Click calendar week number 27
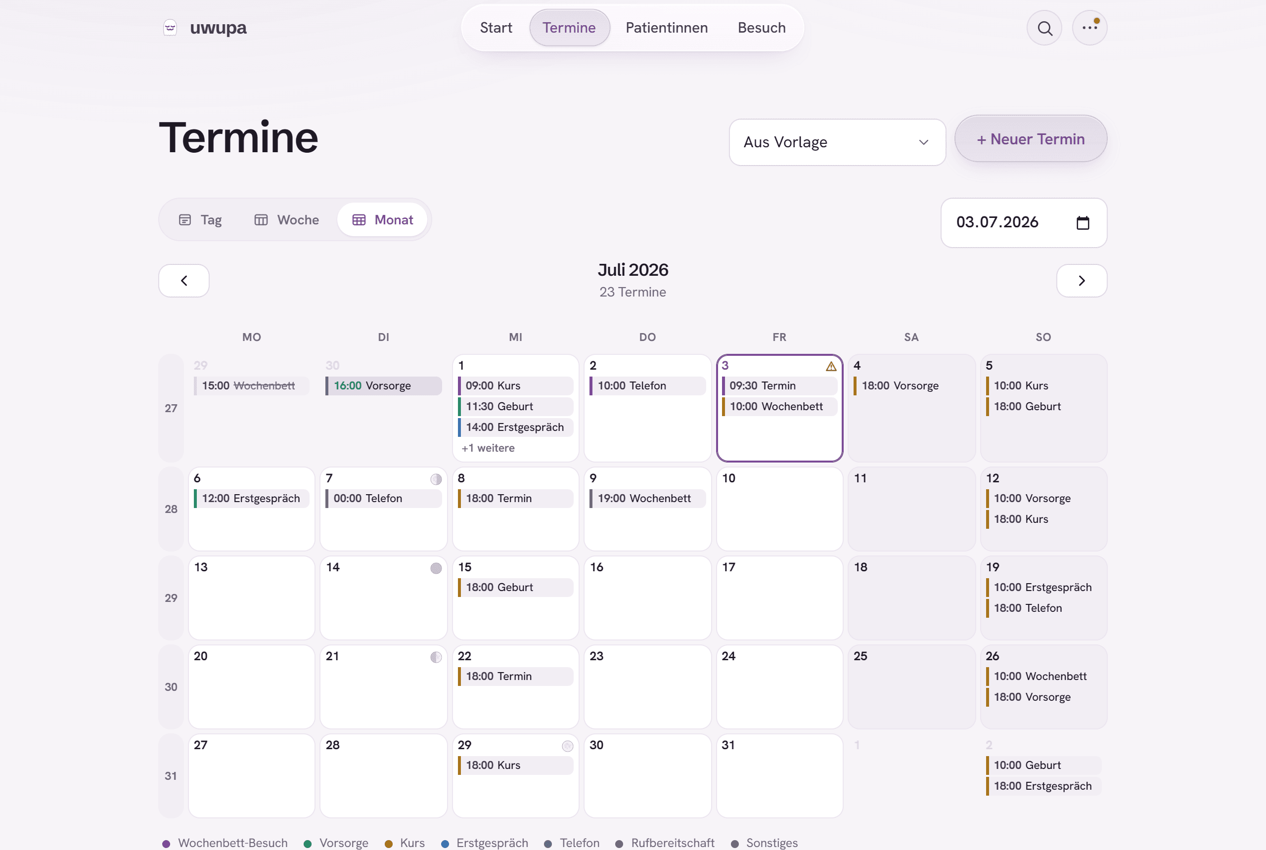Image resolution: width=1266 pixels, height=850 pixels. point(171,408)
